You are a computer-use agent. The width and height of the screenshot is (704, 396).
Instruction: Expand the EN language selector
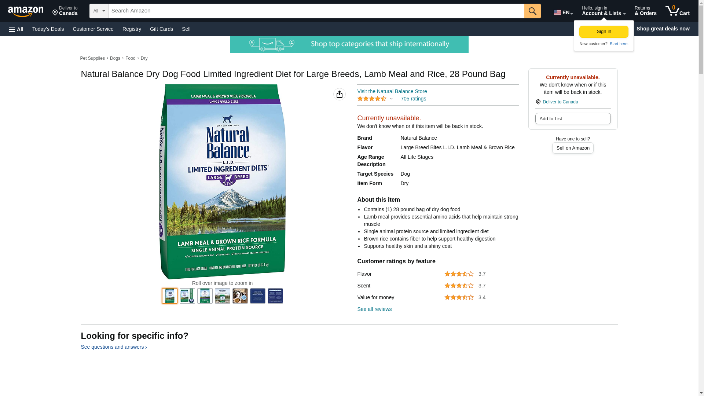pos(563,12)
